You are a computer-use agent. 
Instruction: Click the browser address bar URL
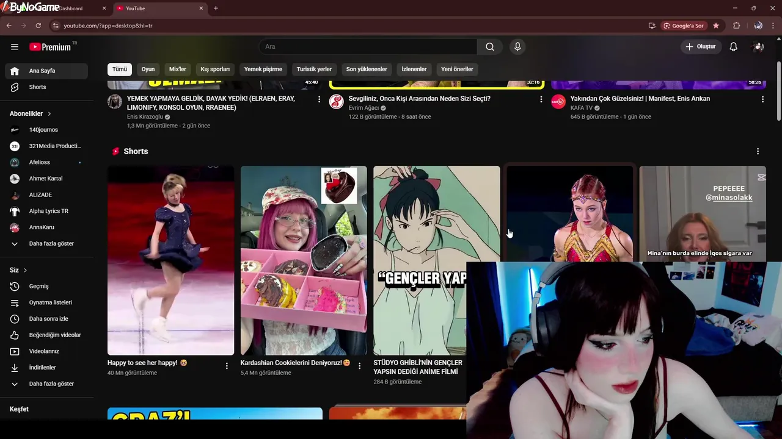108,26
